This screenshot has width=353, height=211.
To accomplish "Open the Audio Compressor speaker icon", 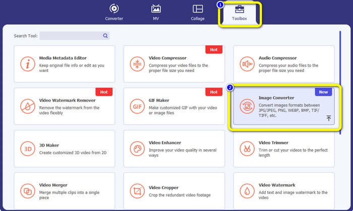I will (x=247, y=64).
